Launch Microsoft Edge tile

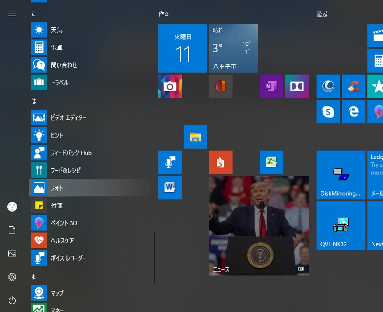[354, 112]
